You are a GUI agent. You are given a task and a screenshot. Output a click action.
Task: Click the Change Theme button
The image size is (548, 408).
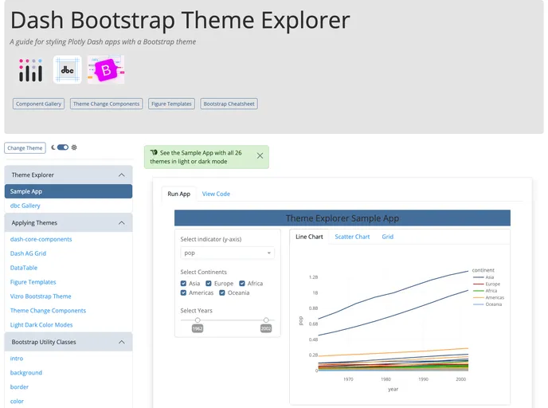click(25, 148)
